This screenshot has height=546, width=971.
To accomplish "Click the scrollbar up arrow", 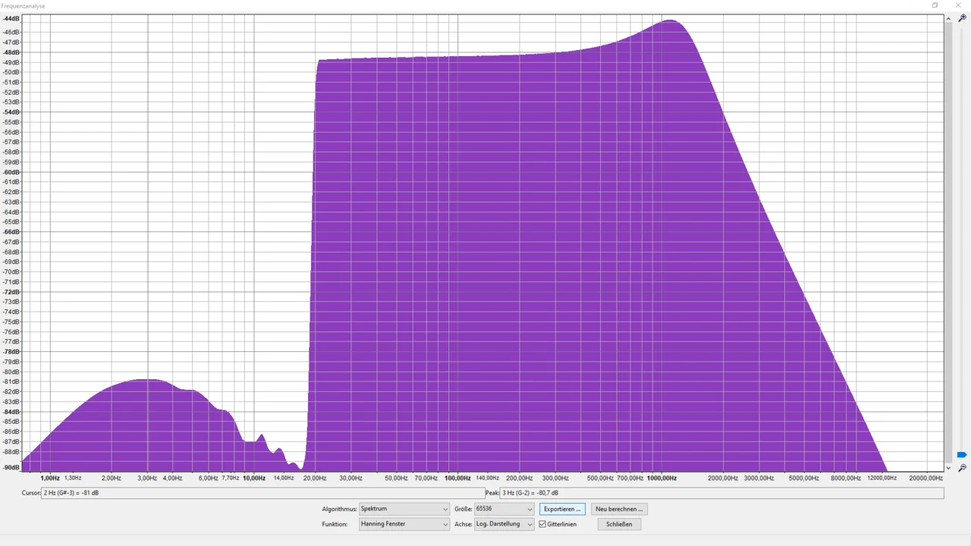I will click(948, 18).
